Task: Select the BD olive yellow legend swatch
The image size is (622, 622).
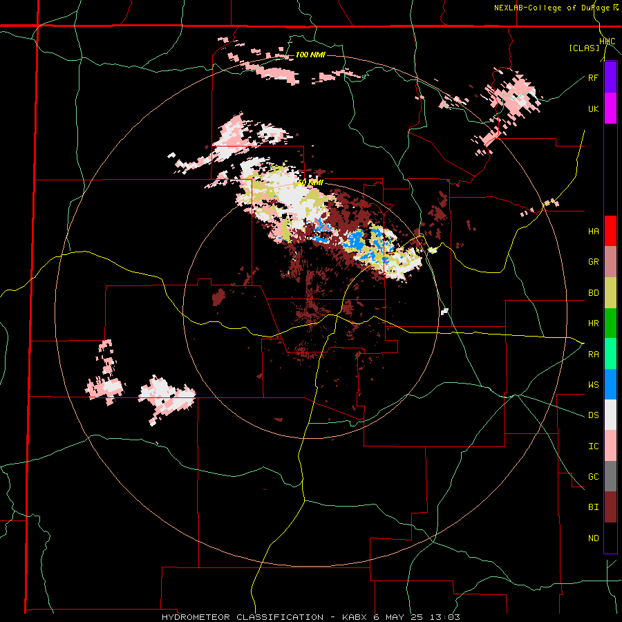Action: 610,293
